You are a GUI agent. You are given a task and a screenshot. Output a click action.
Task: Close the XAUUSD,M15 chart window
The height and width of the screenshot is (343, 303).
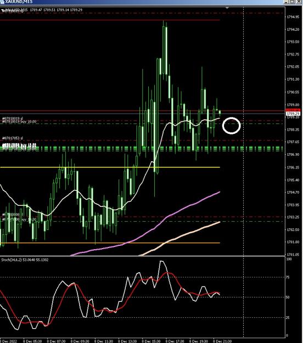[299, 2]
